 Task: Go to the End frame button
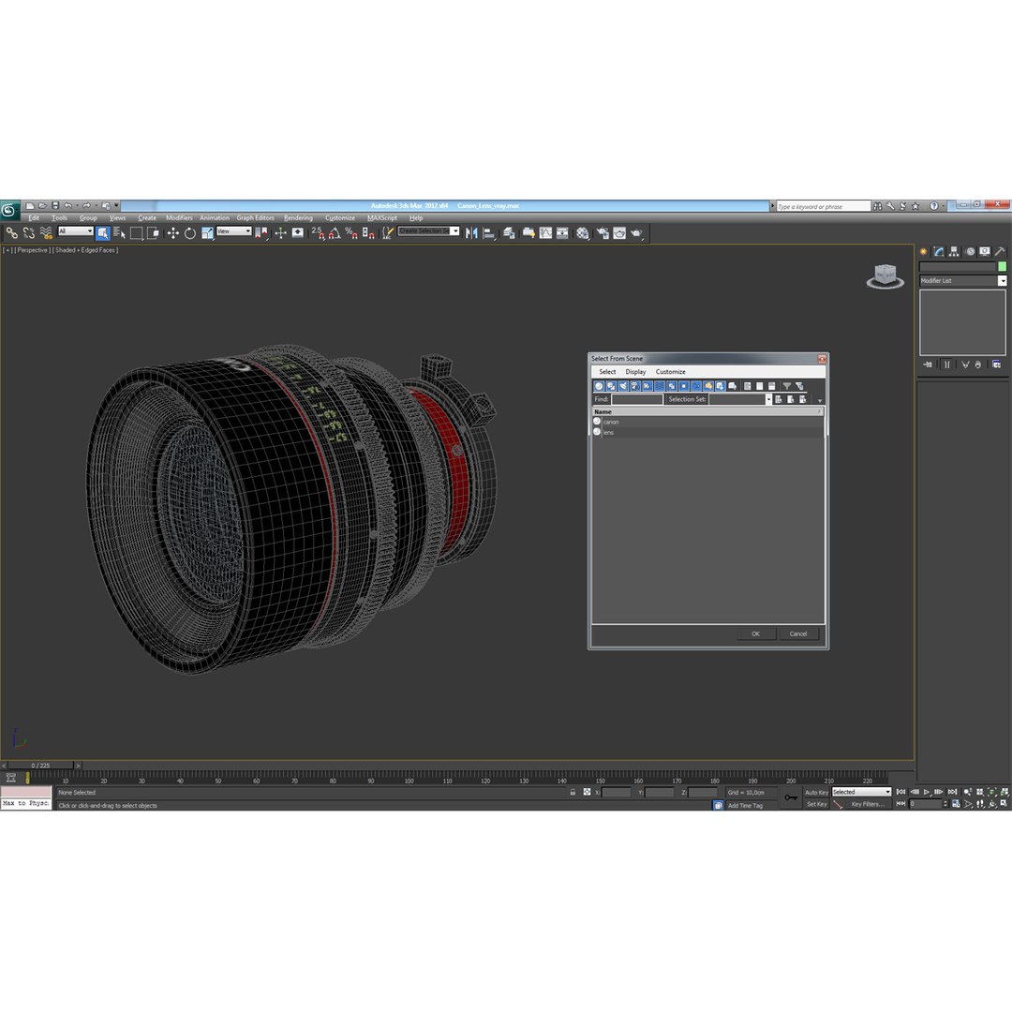953,792
